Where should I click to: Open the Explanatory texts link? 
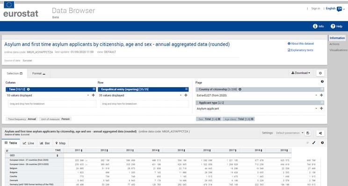pyautogui.click(x=300, y=50)
